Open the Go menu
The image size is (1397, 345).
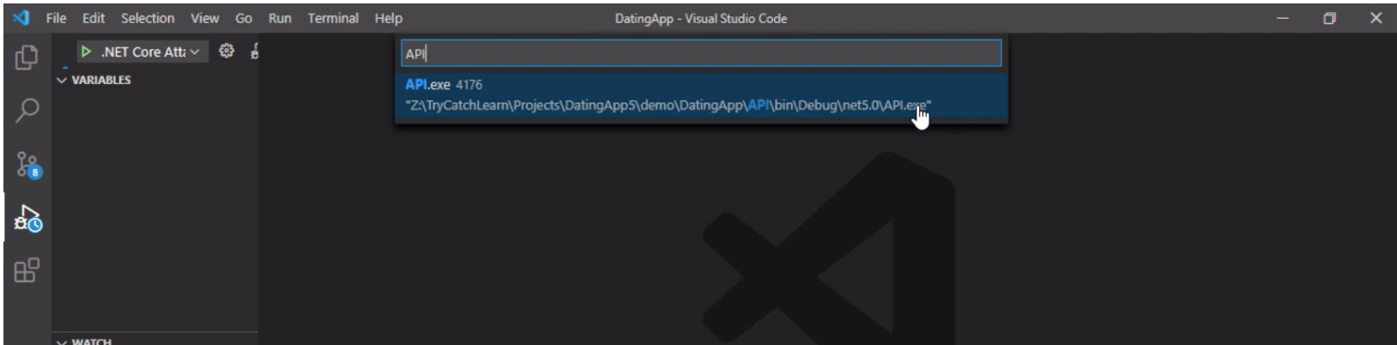[x=244, y=18]
